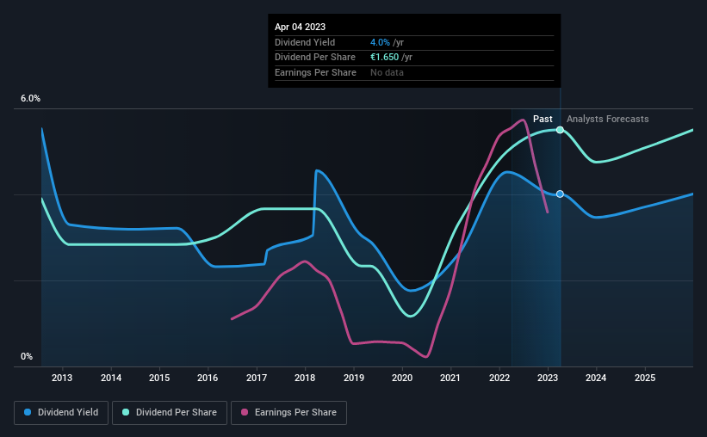Viewport: 707px width, 437px height.
Task: Click the 2022 x-axis label
Action: (499, 378)
